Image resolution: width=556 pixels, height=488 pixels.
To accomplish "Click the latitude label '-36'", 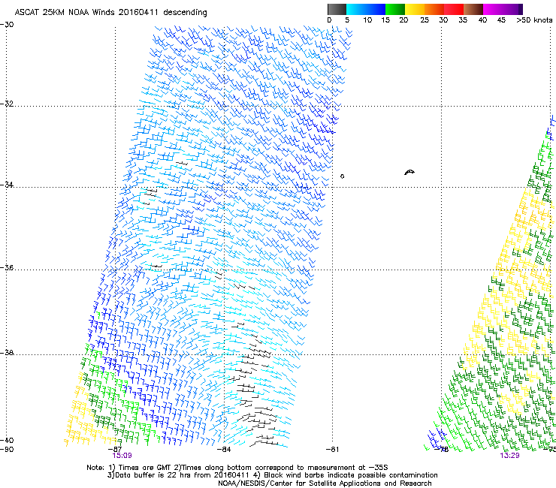I will click(7, 267).
